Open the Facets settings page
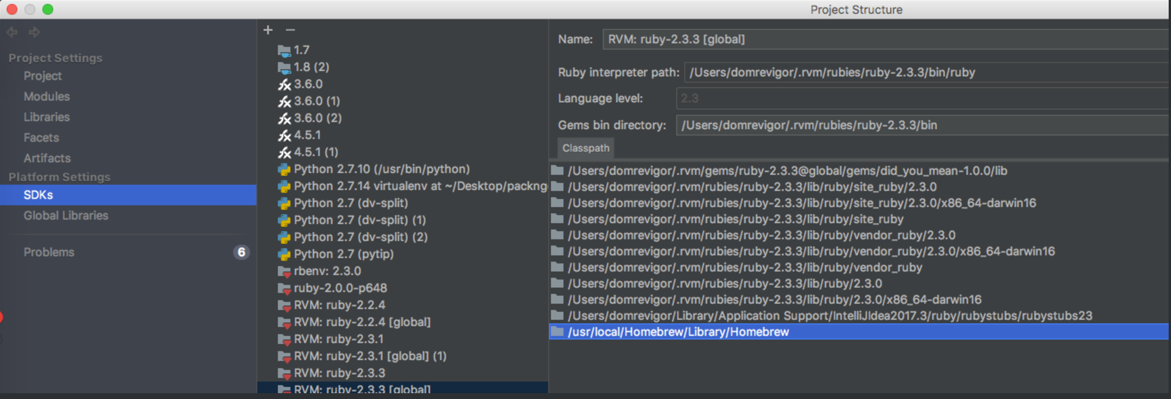The width and height of the screenshot is (1171, 399). [x=41, y=138]
